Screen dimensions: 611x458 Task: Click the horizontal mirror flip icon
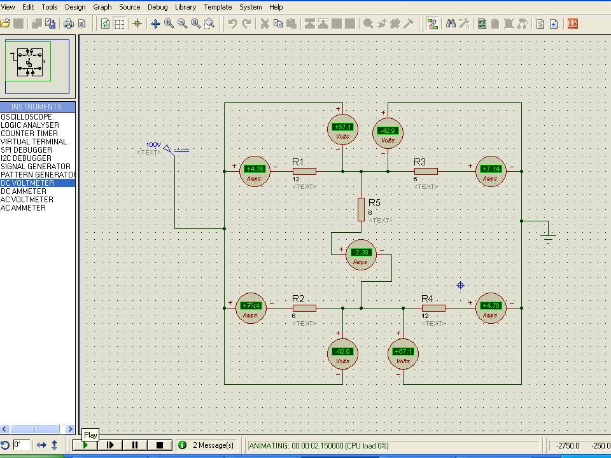[x=41, y=445]
